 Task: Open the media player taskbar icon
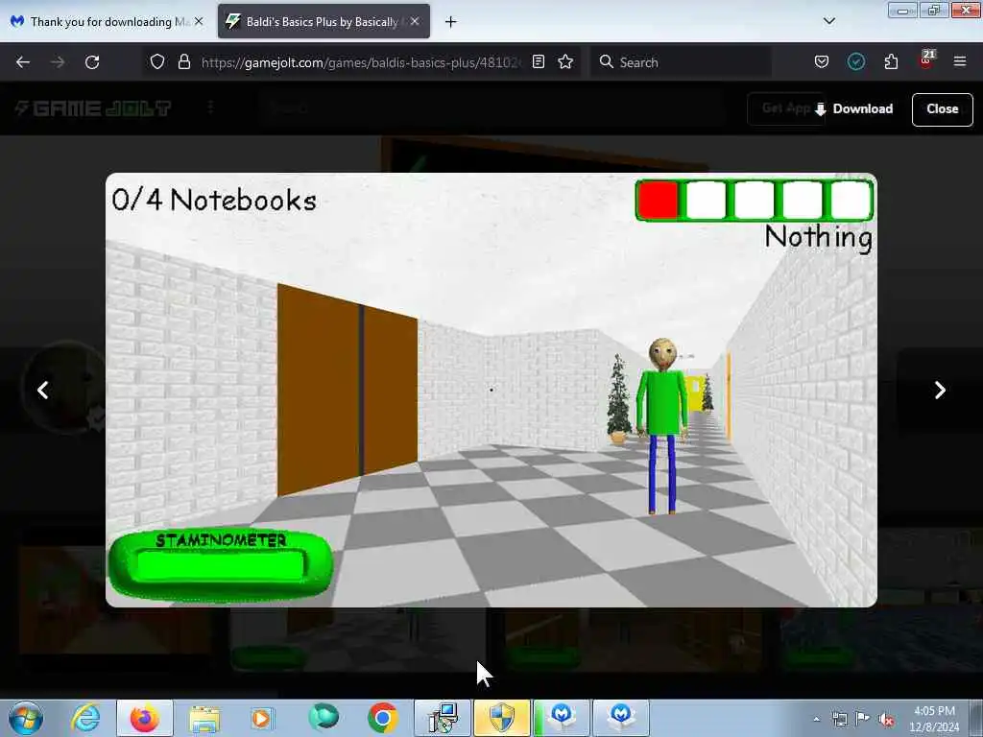(261, 718)
